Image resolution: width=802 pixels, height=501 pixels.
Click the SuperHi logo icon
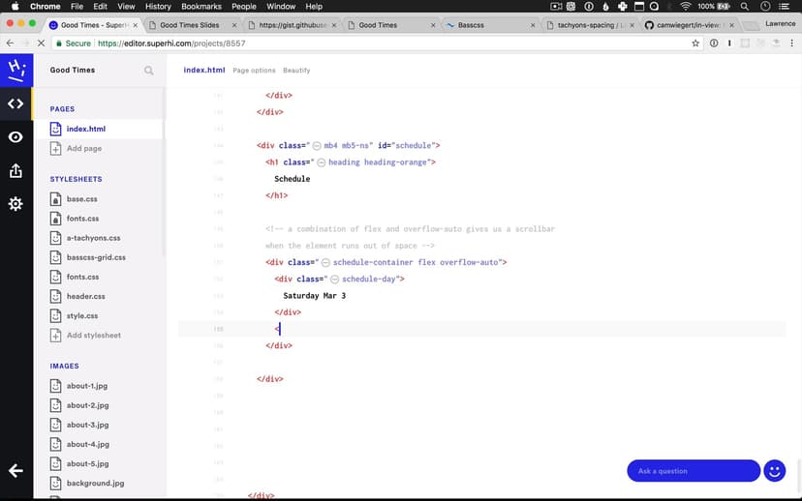[15, 70]
